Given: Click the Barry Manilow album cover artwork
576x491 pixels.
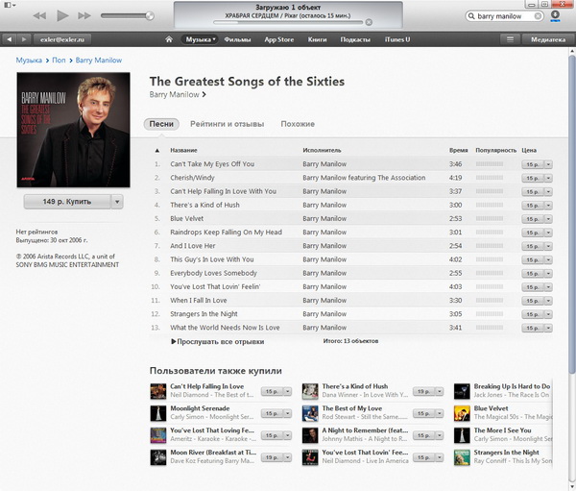Looking at the screenshot, I should coord(74,130).
